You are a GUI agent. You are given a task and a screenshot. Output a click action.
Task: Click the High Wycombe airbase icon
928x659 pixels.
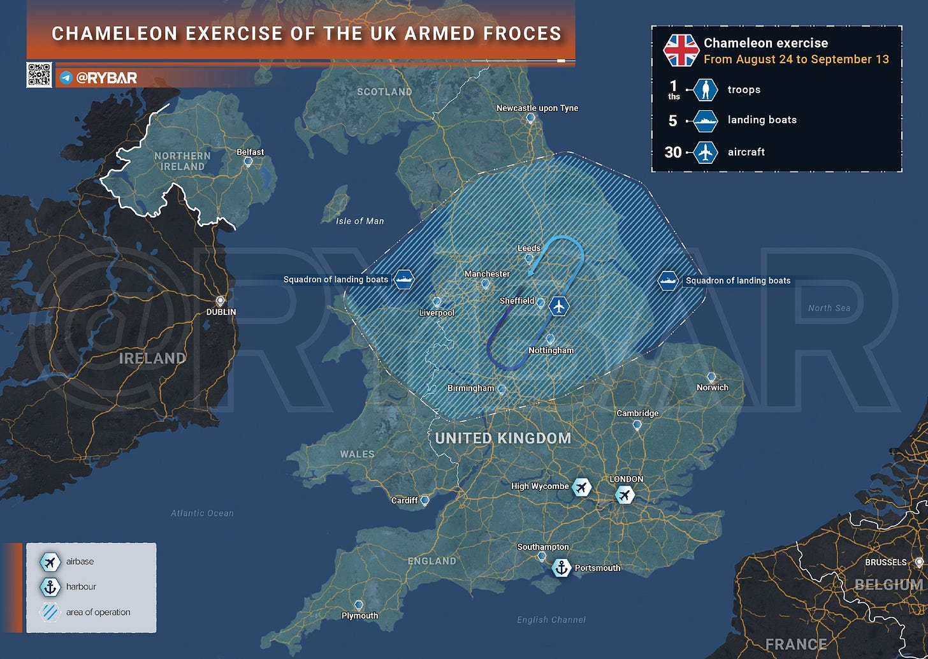581,488
